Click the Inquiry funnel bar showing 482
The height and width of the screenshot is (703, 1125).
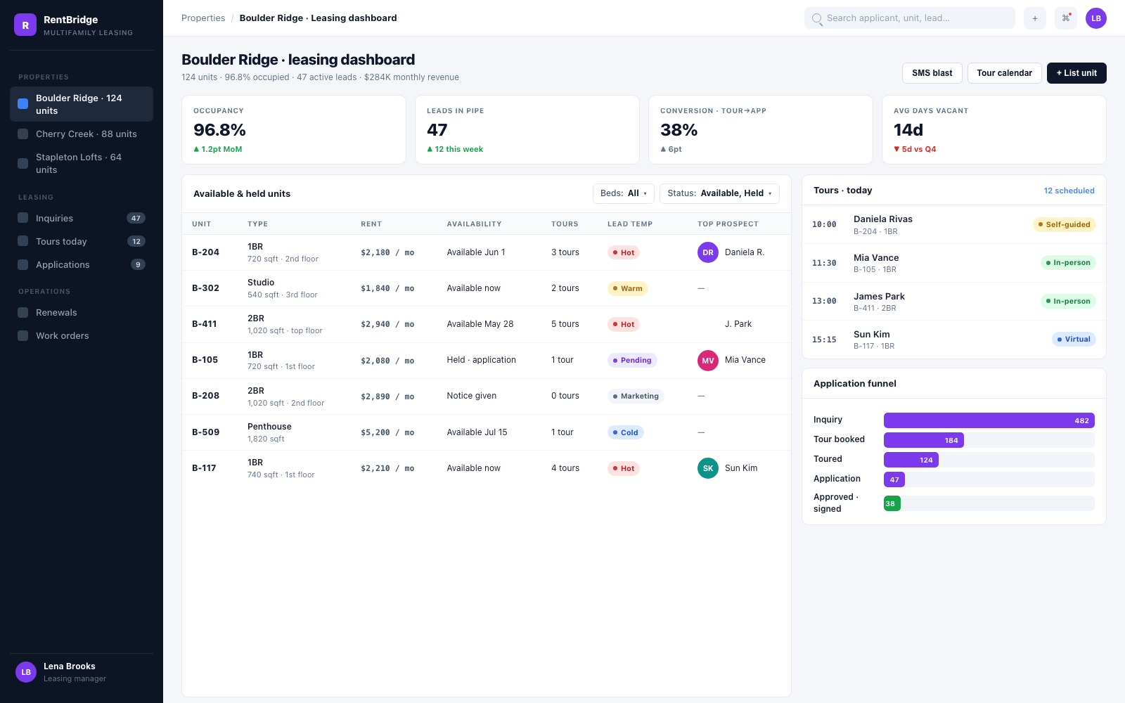[989, 420]
